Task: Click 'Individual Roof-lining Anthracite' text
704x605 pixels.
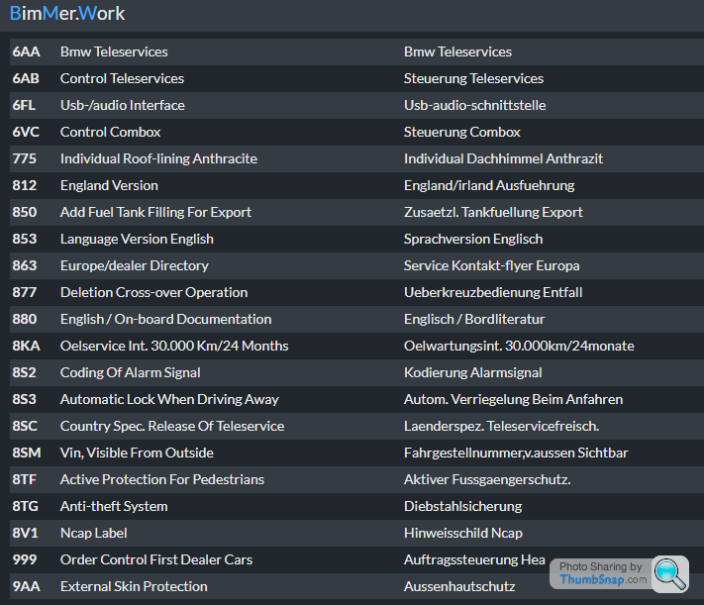Action: coord(159,158)
